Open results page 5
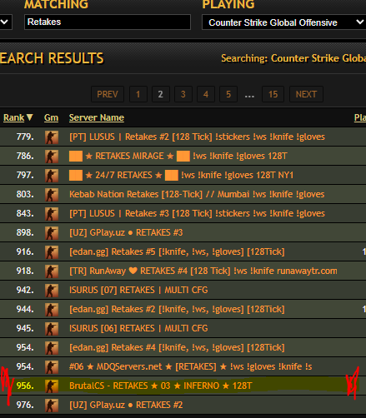366x418 pixels. 228,94
